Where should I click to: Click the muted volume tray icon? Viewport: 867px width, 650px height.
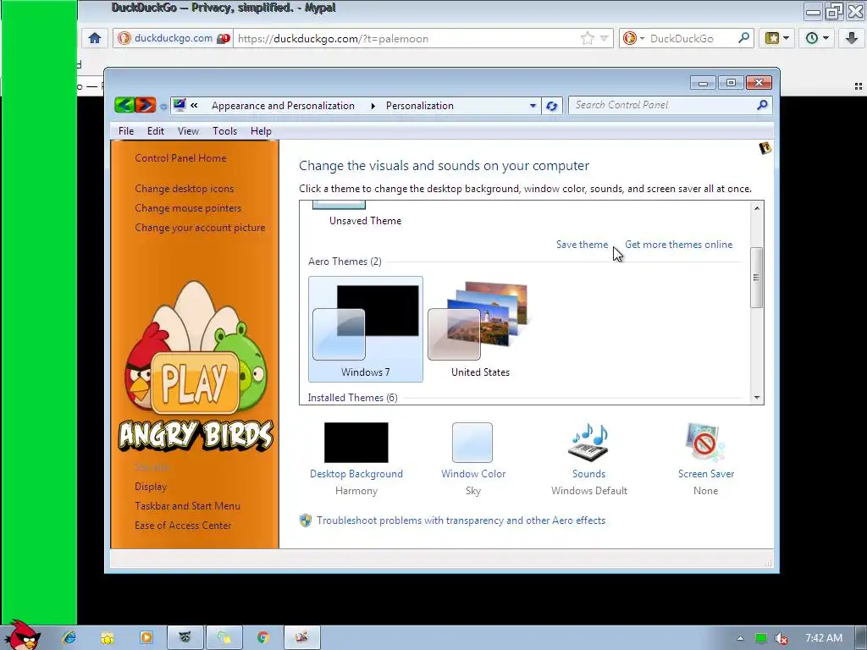tap(781, 638)
